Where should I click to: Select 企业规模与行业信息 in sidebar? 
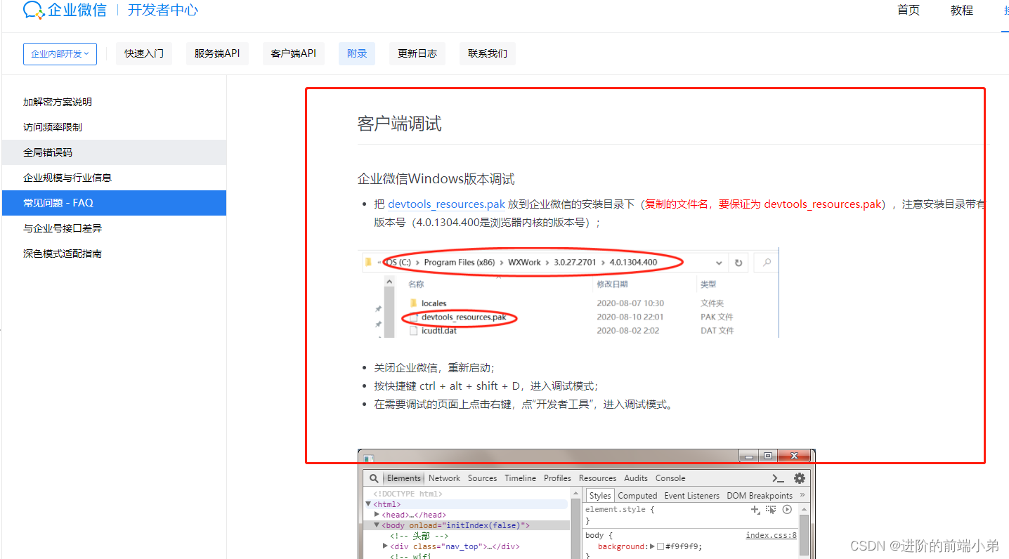114,178
